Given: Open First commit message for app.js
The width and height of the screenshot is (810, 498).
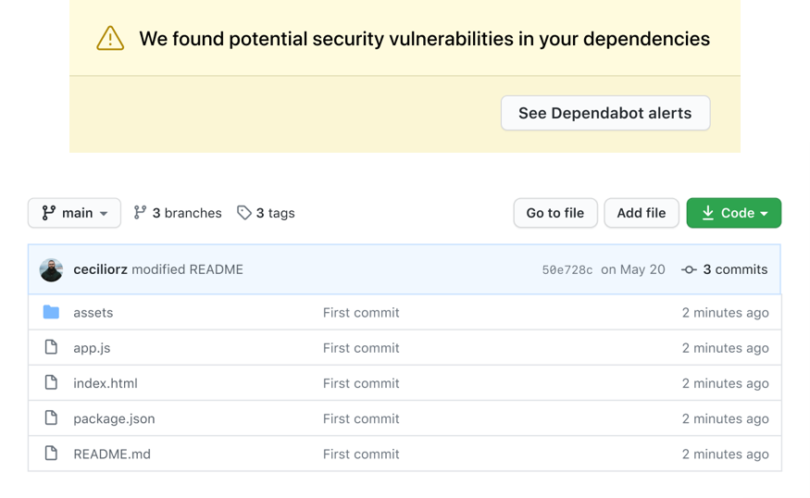Looking at the screenshot, I should point(361,348).
